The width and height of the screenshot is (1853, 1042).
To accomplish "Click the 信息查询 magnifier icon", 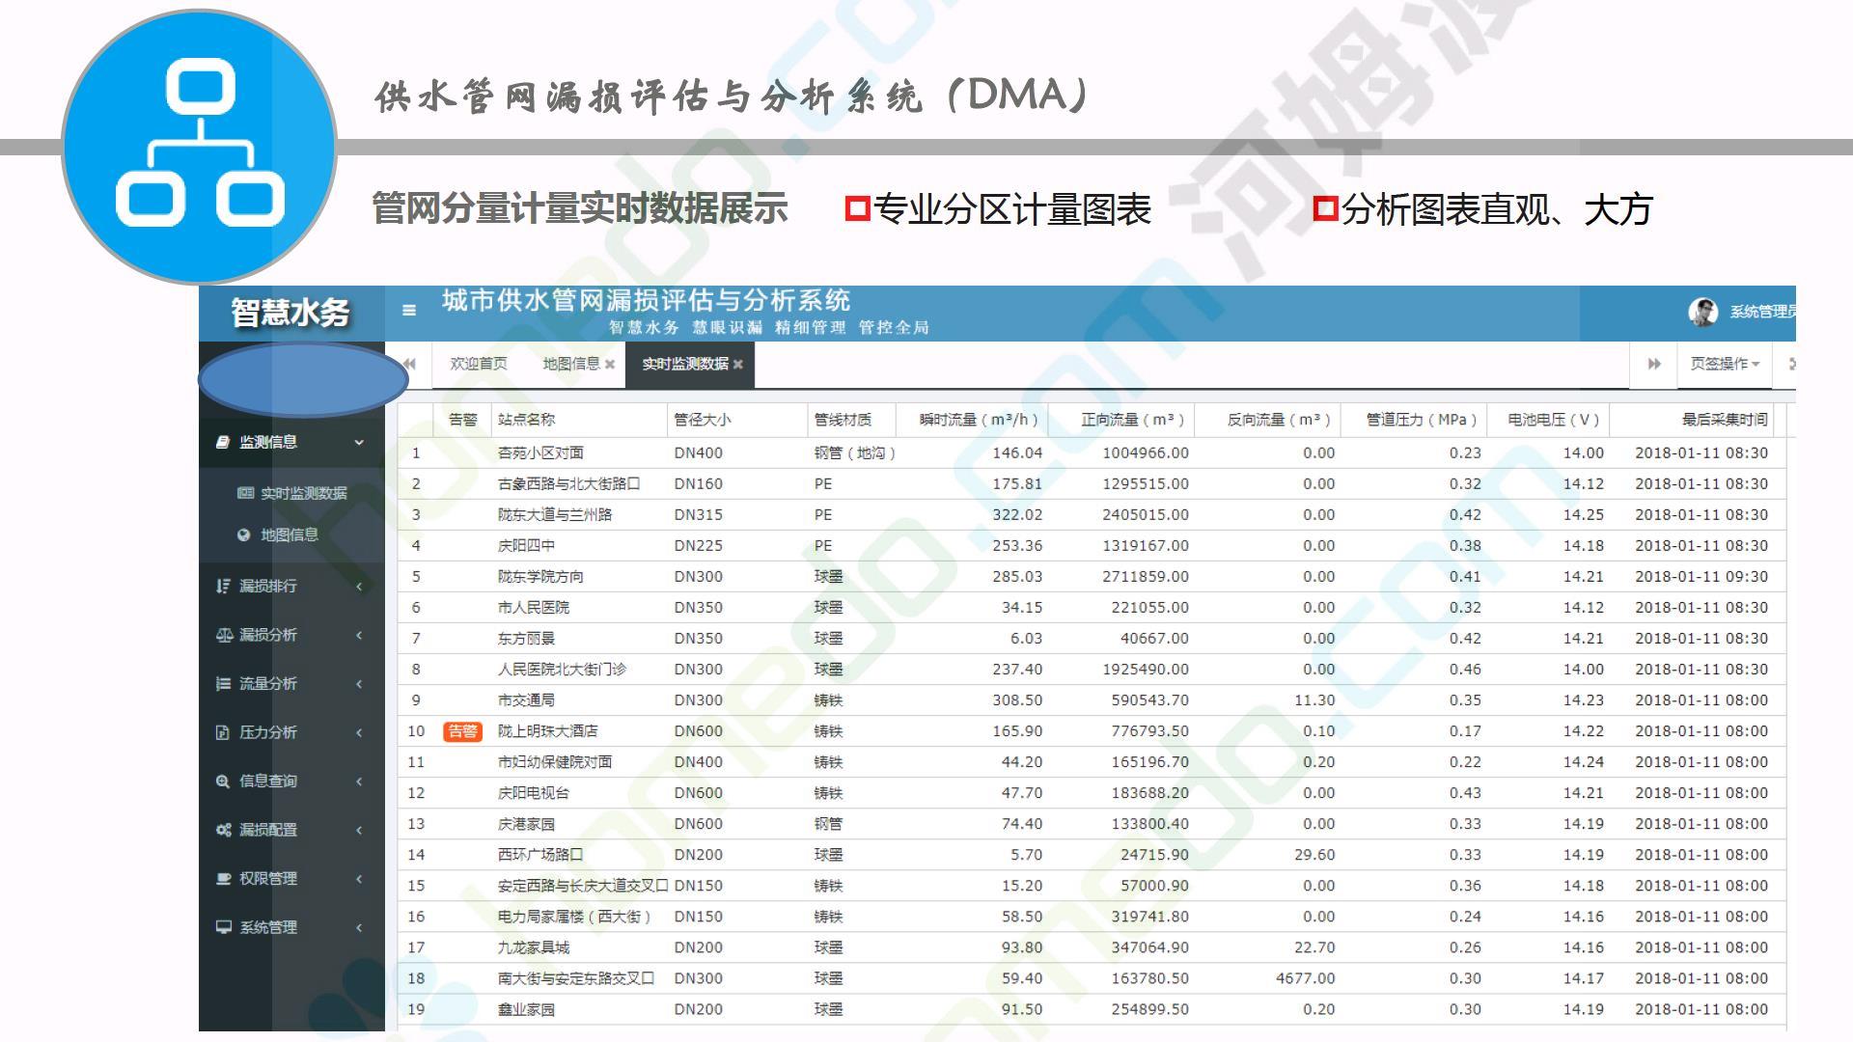I will (x=223, y=781).
